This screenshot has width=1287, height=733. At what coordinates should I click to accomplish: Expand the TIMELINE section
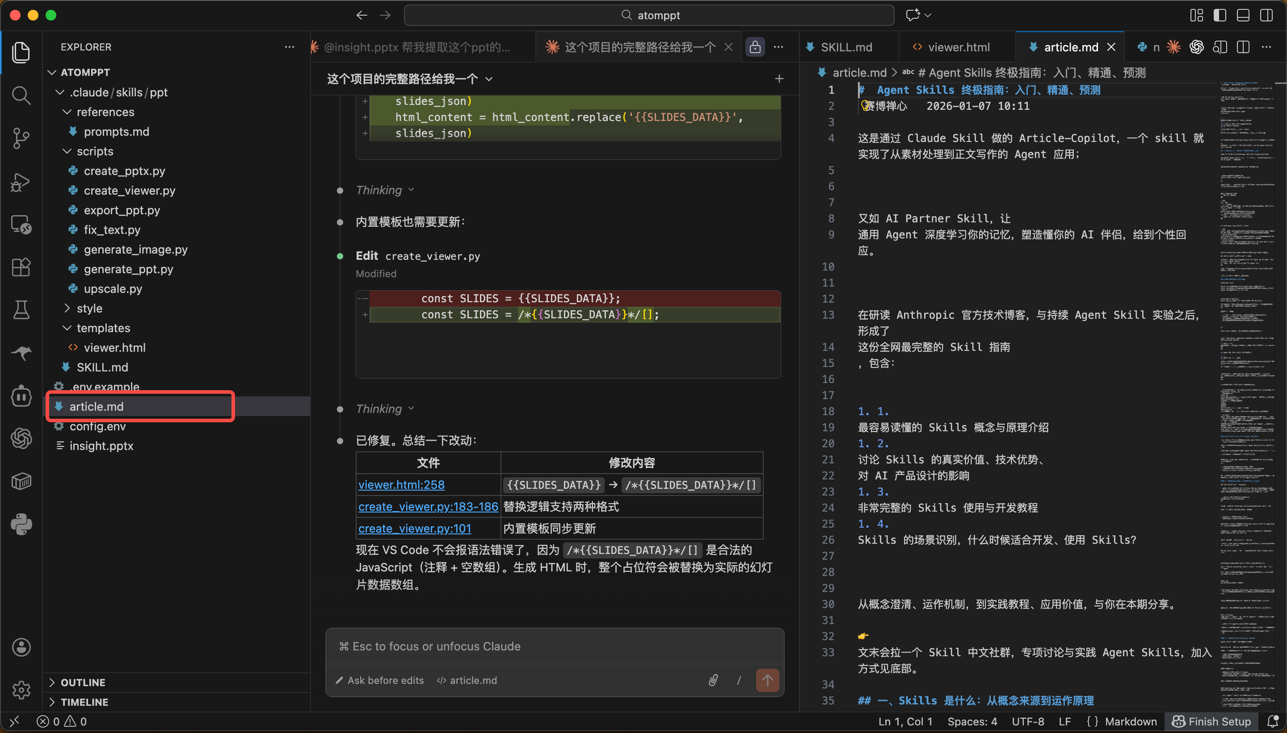[x=177, y=702]
